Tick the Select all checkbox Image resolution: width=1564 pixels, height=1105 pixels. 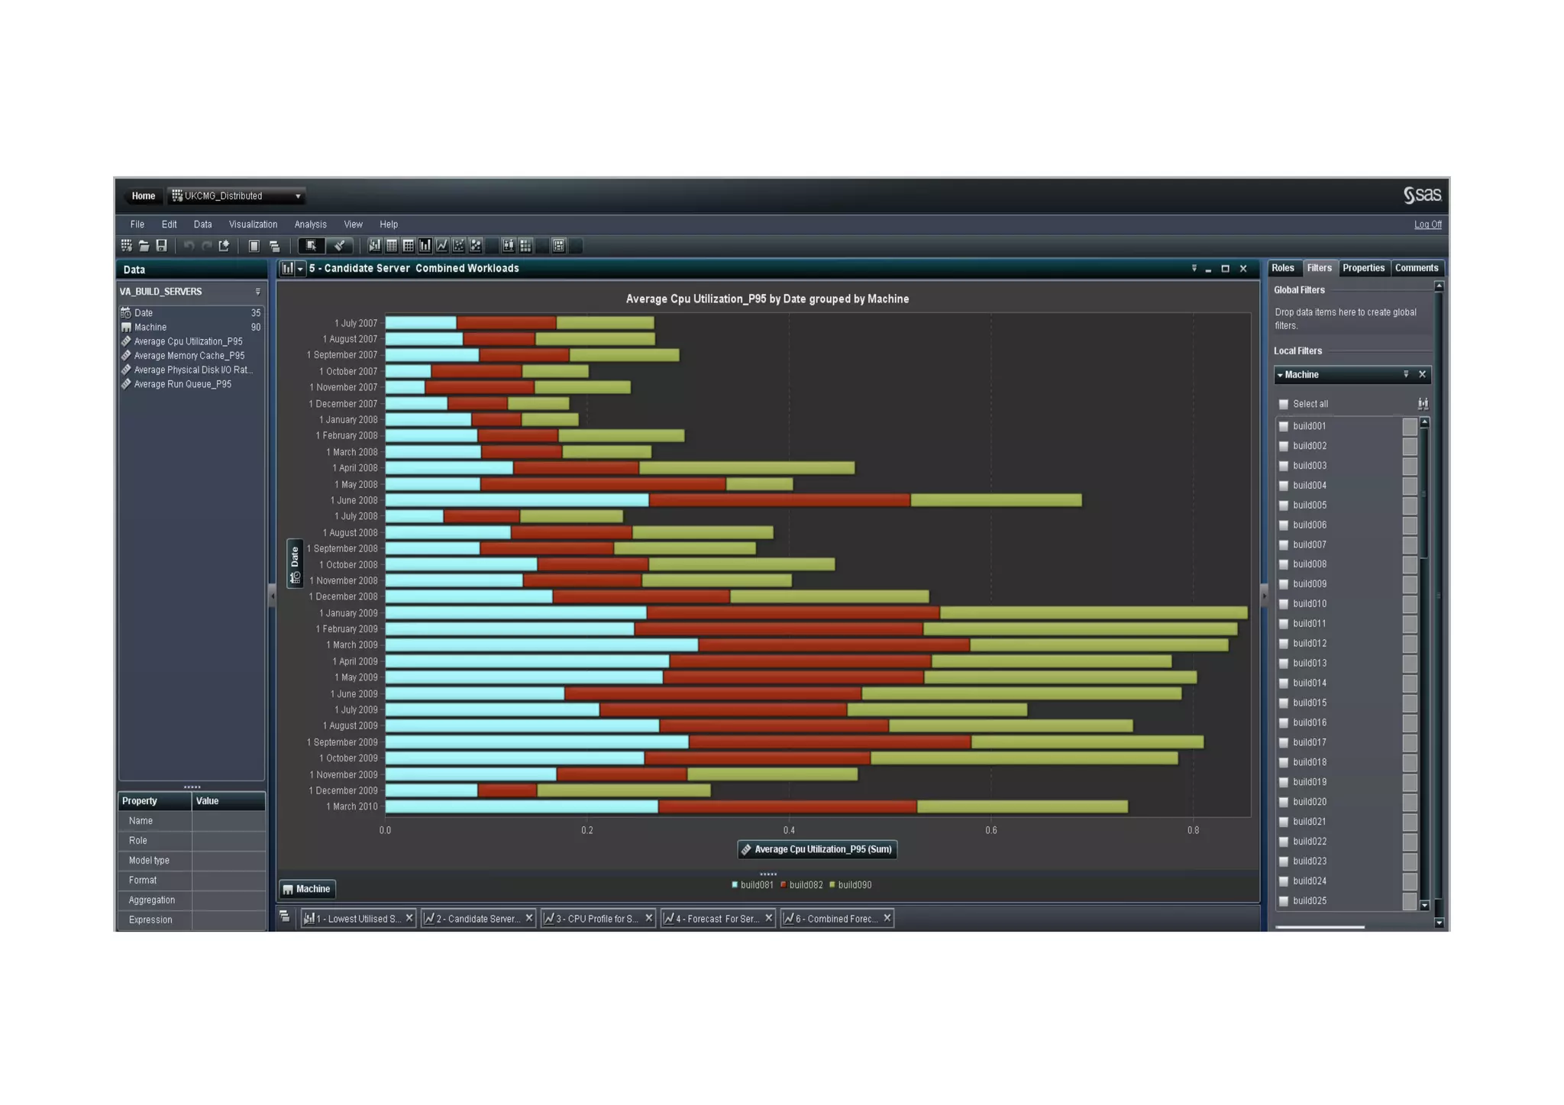coord(1284,404)
